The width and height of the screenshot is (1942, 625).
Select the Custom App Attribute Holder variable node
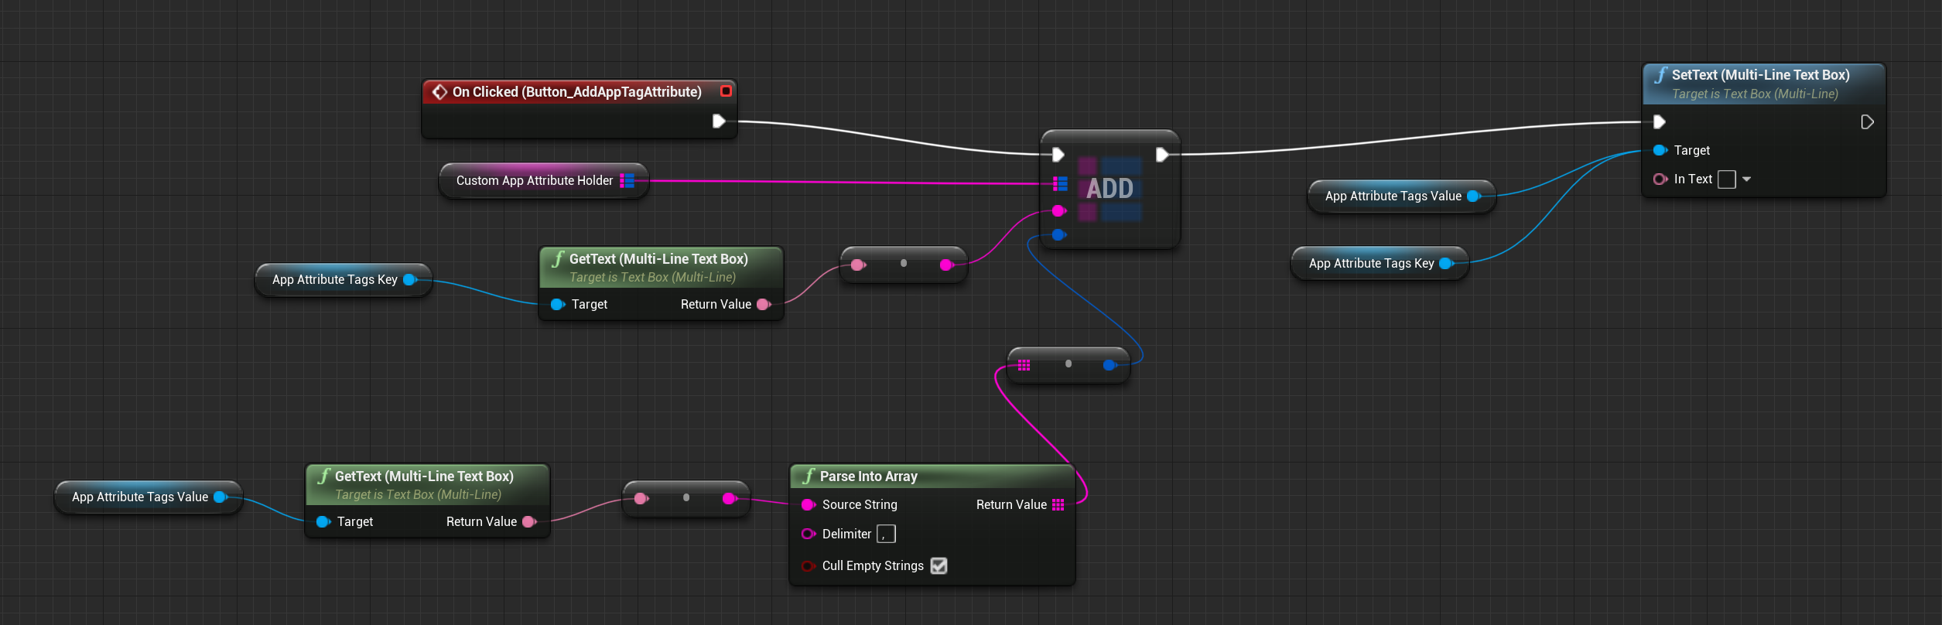tap(534, 180)
